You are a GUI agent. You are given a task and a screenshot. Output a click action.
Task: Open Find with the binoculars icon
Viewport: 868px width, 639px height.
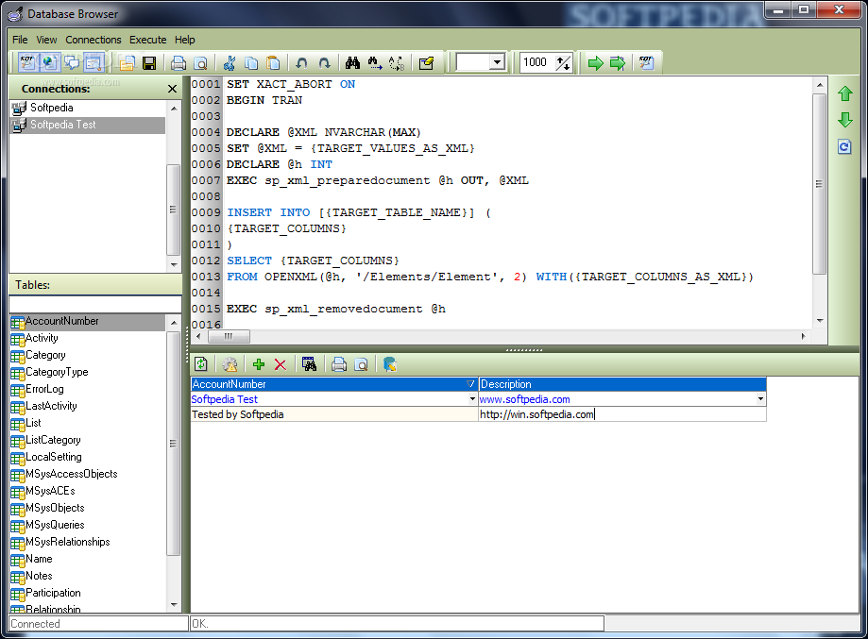click(352, 63)
